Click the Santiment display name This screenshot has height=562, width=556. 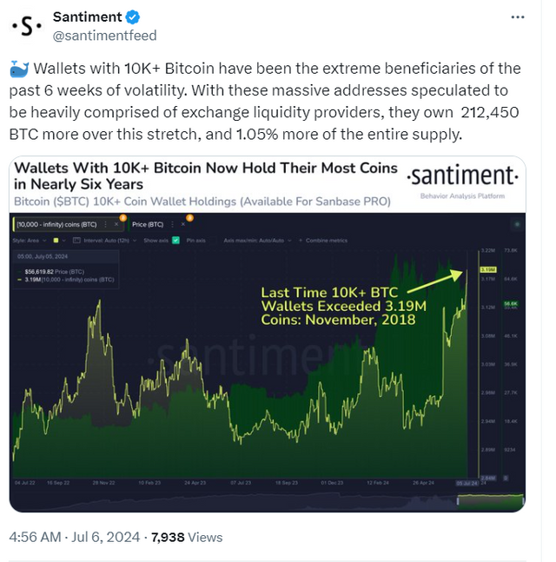[x=85, y=17]
